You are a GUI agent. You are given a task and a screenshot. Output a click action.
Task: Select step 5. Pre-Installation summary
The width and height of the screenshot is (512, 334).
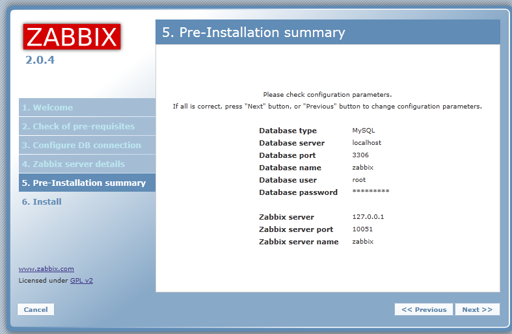coord(87,183)
